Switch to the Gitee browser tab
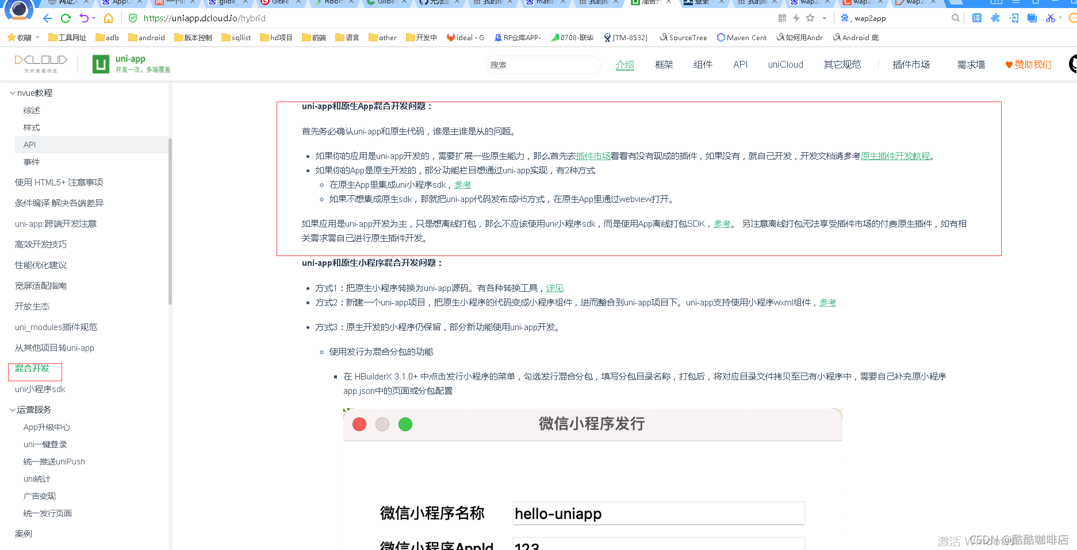 [281, 2]
